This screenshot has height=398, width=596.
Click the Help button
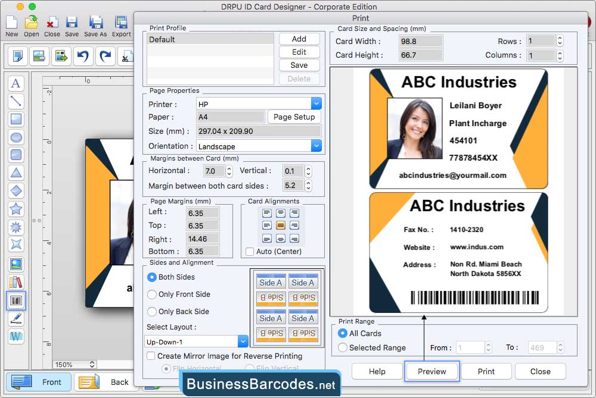click(377, 371)
